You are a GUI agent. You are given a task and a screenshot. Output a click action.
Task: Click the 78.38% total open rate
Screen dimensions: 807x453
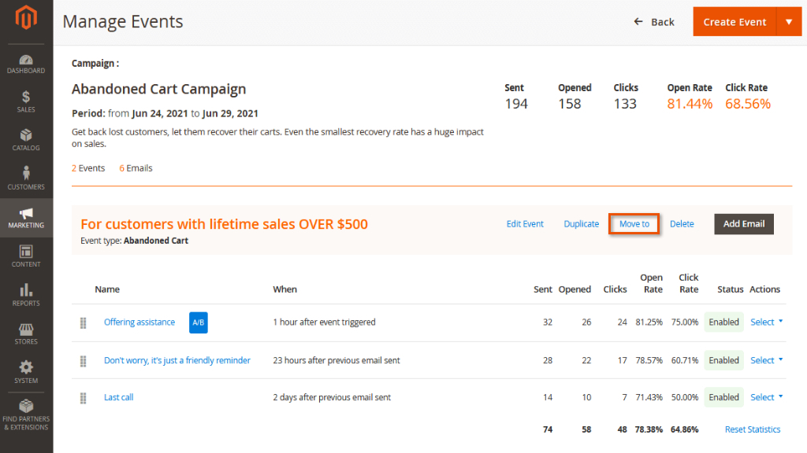coord(649,429)
